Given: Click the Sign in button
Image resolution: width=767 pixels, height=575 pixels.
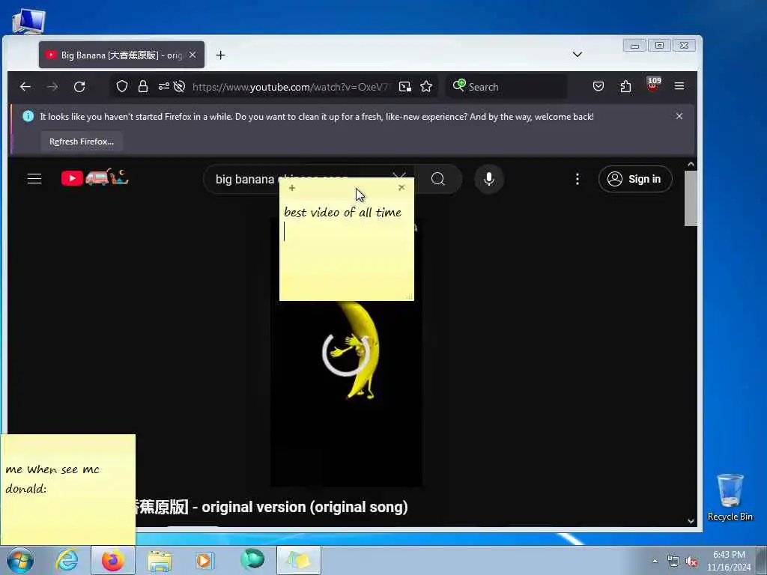Looking at the screenshot, I should 635,179.
